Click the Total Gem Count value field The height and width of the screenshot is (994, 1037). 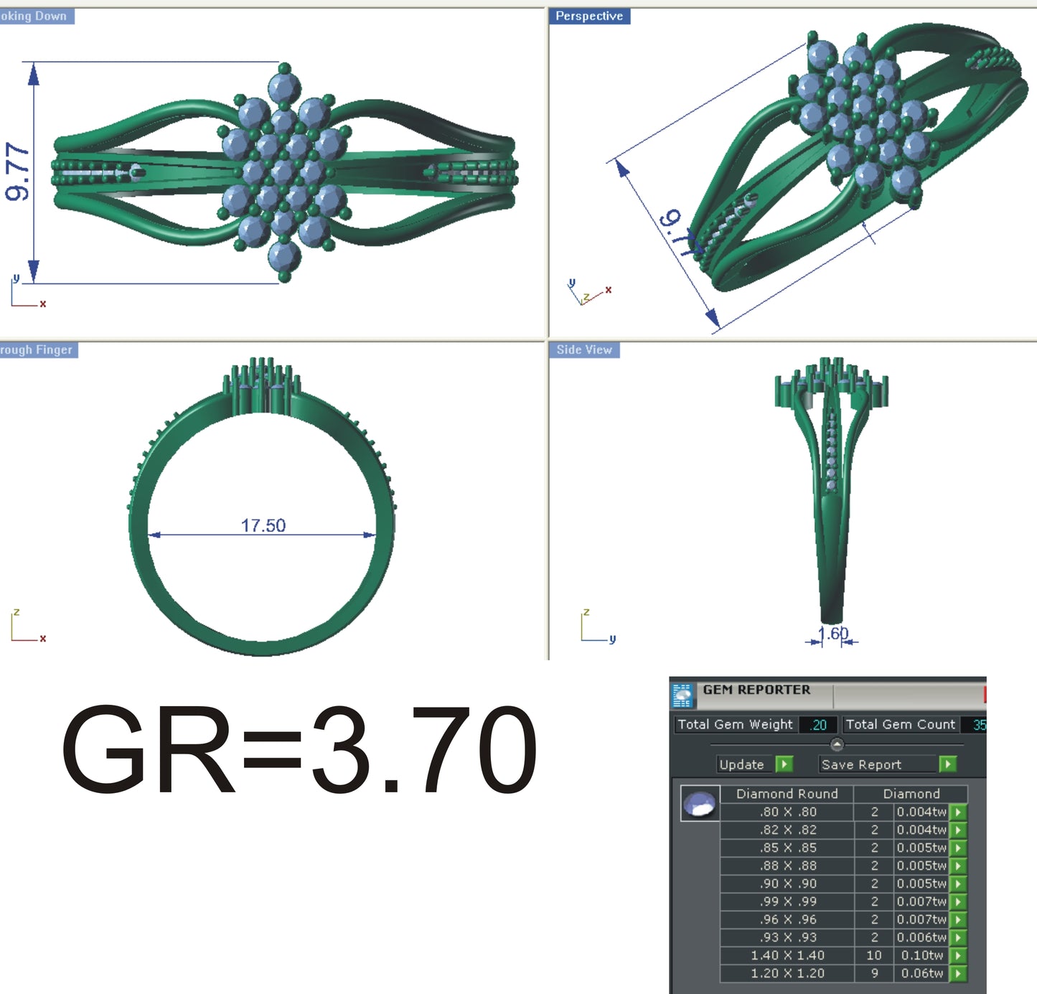point(975,725)
